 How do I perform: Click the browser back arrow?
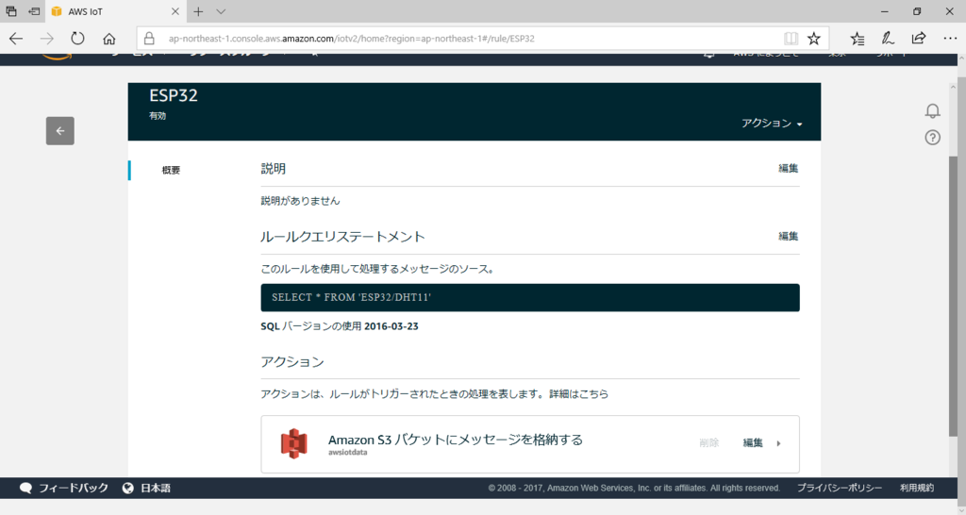[16, 38]
